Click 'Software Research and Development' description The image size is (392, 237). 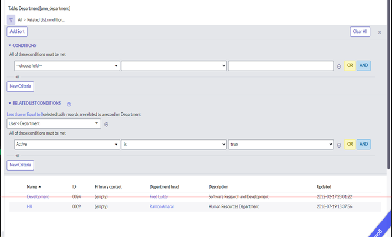point(239,197)
